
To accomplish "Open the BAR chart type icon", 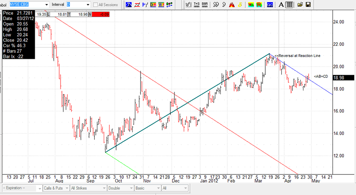I will tap(205, 4).
